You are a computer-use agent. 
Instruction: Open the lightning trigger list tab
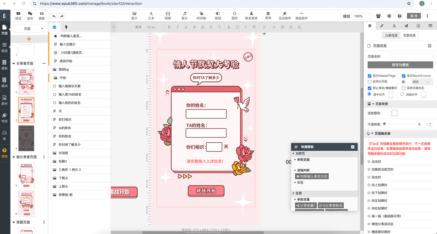(x=66, y=27)
